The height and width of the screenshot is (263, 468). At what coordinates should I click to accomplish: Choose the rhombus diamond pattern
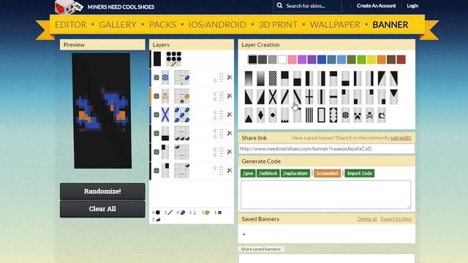point(260,115)
